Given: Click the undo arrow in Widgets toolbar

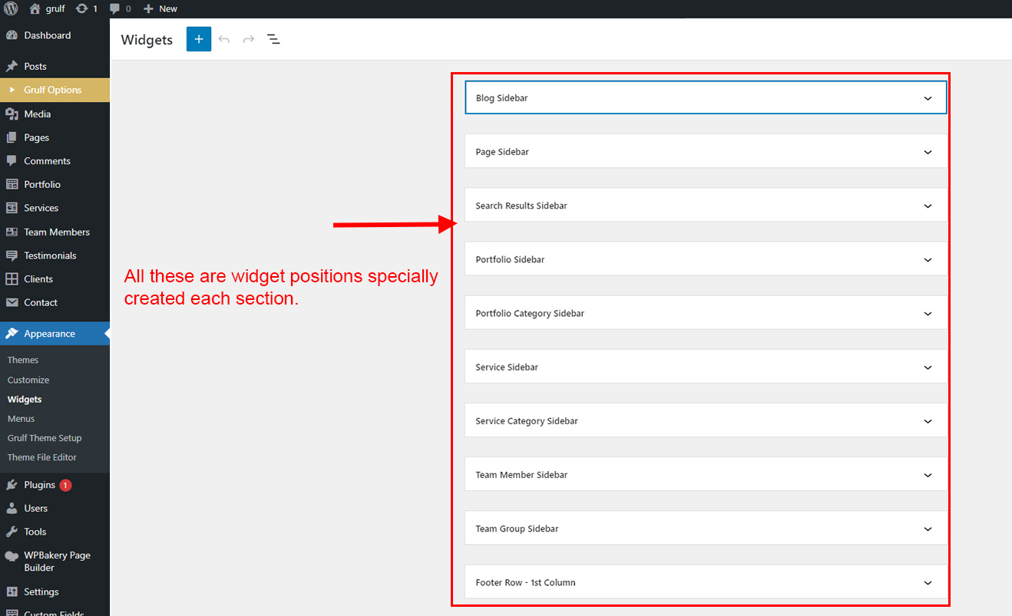Looking at the screenshot, I should pos(224,39).
